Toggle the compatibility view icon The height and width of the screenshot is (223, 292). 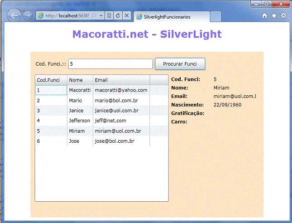109,15
